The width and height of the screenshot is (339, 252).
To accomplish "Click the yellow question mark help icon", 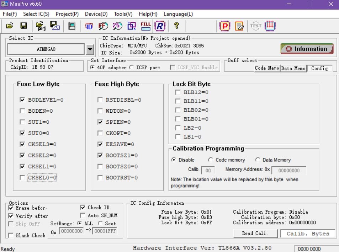I will coord(176,26).
